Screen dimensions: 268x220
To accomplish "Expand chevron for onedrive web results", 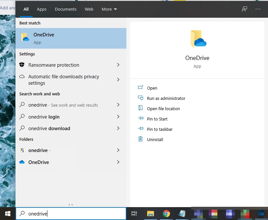I will (118, 105).
